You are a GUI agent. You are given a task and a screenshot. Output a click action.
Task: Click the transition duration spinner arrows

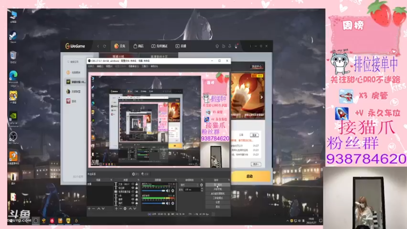click(201, 189)
